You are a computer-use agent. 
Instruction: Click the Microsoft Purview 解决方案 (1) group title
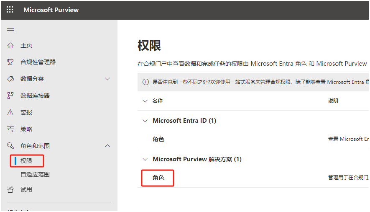tap(197, 159)
